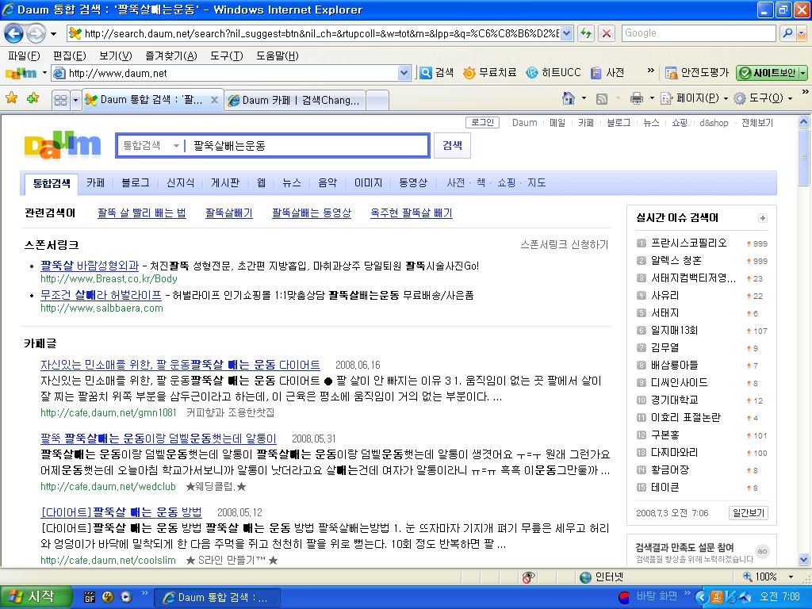
Task: Open the media player quick launch icon
Action: tap(126, 597)
